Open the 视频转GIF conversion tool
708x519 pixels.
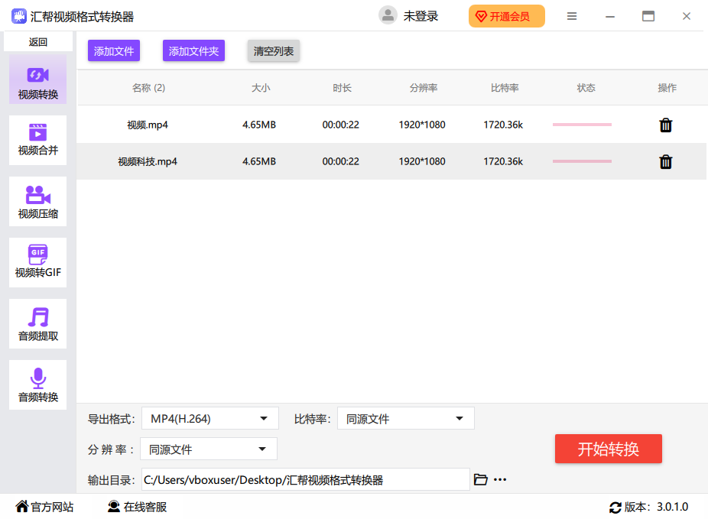click(37, 262)
